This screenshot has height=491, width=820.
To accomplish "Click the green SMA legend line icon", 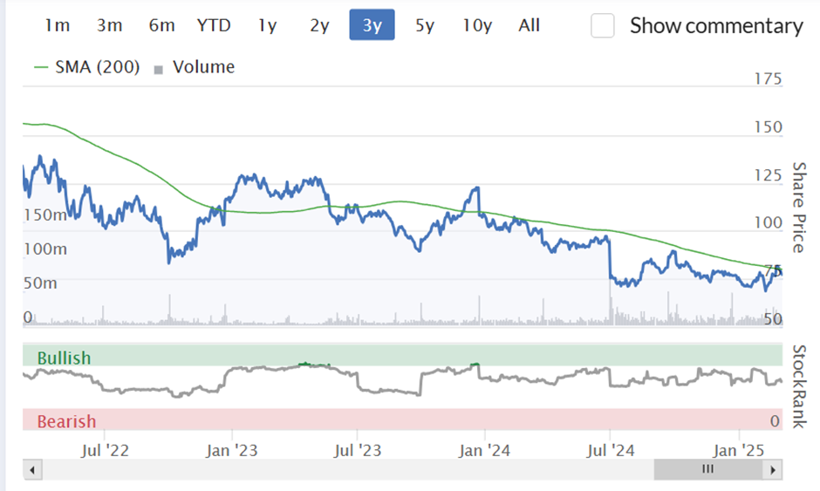I will click(41, 67).
